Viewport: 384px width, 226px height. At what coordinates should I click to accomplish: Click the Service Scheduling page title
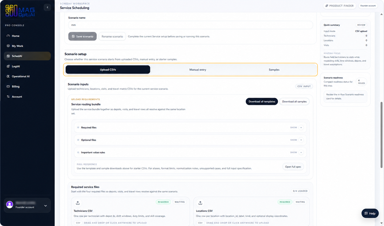click(x=74, y=8)
